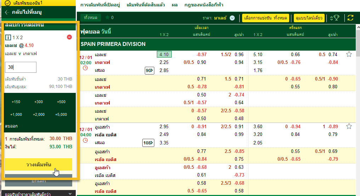This screenshot has height=196, width=360.
Task: Click the refresh odds icon
Action: coord(350,18)
